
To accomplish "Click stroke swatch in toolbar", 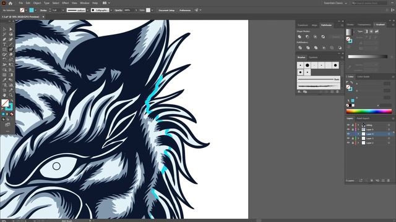I will tap(9, 107).
